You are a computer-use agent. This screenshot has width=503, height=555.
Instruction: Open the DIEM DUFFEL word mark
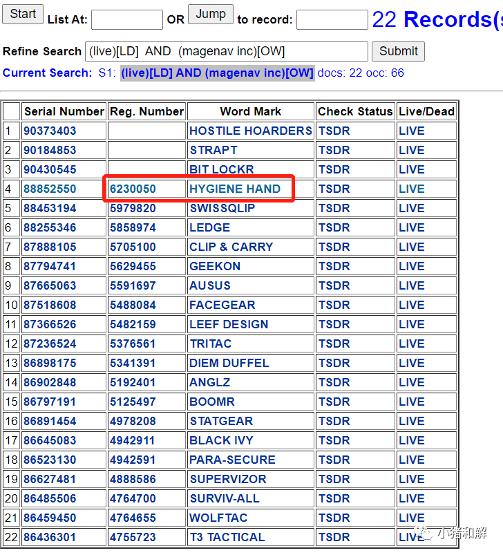pyautogui.click(x=229, y=363)
